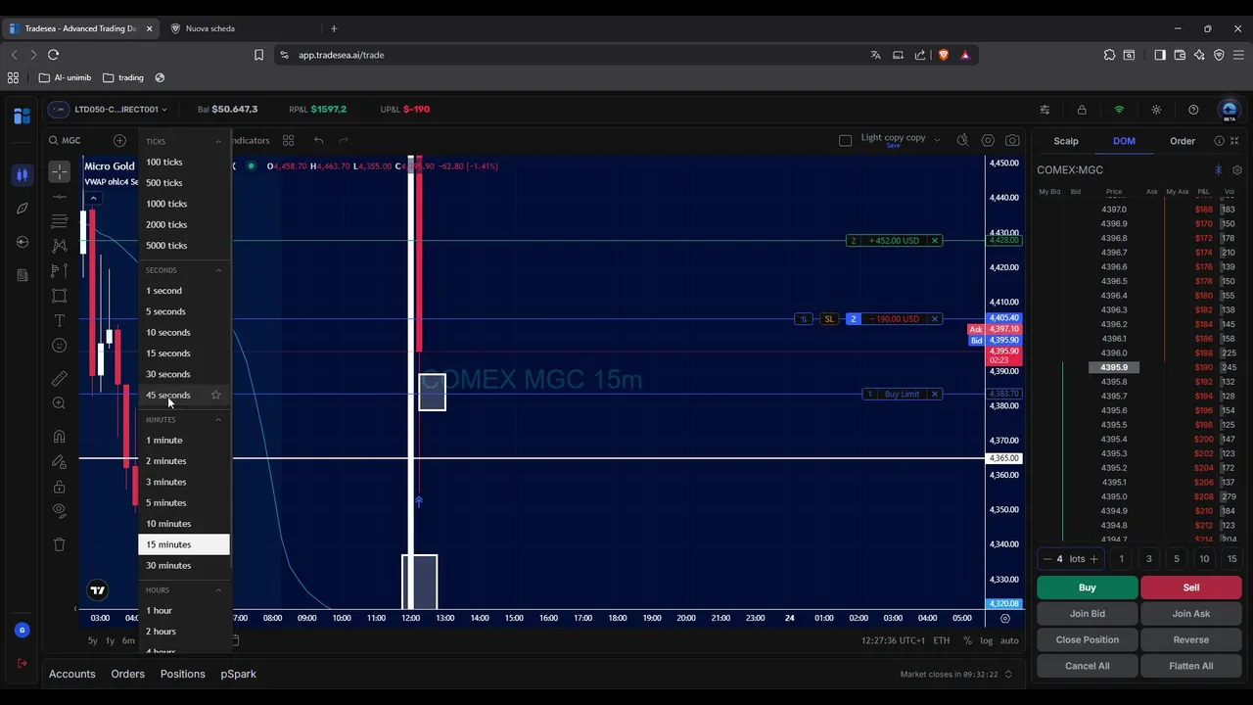This screenshot has width=1253, height=705.
Task: Select the trend line drawing tool
Action: click(x=60, y=197)
